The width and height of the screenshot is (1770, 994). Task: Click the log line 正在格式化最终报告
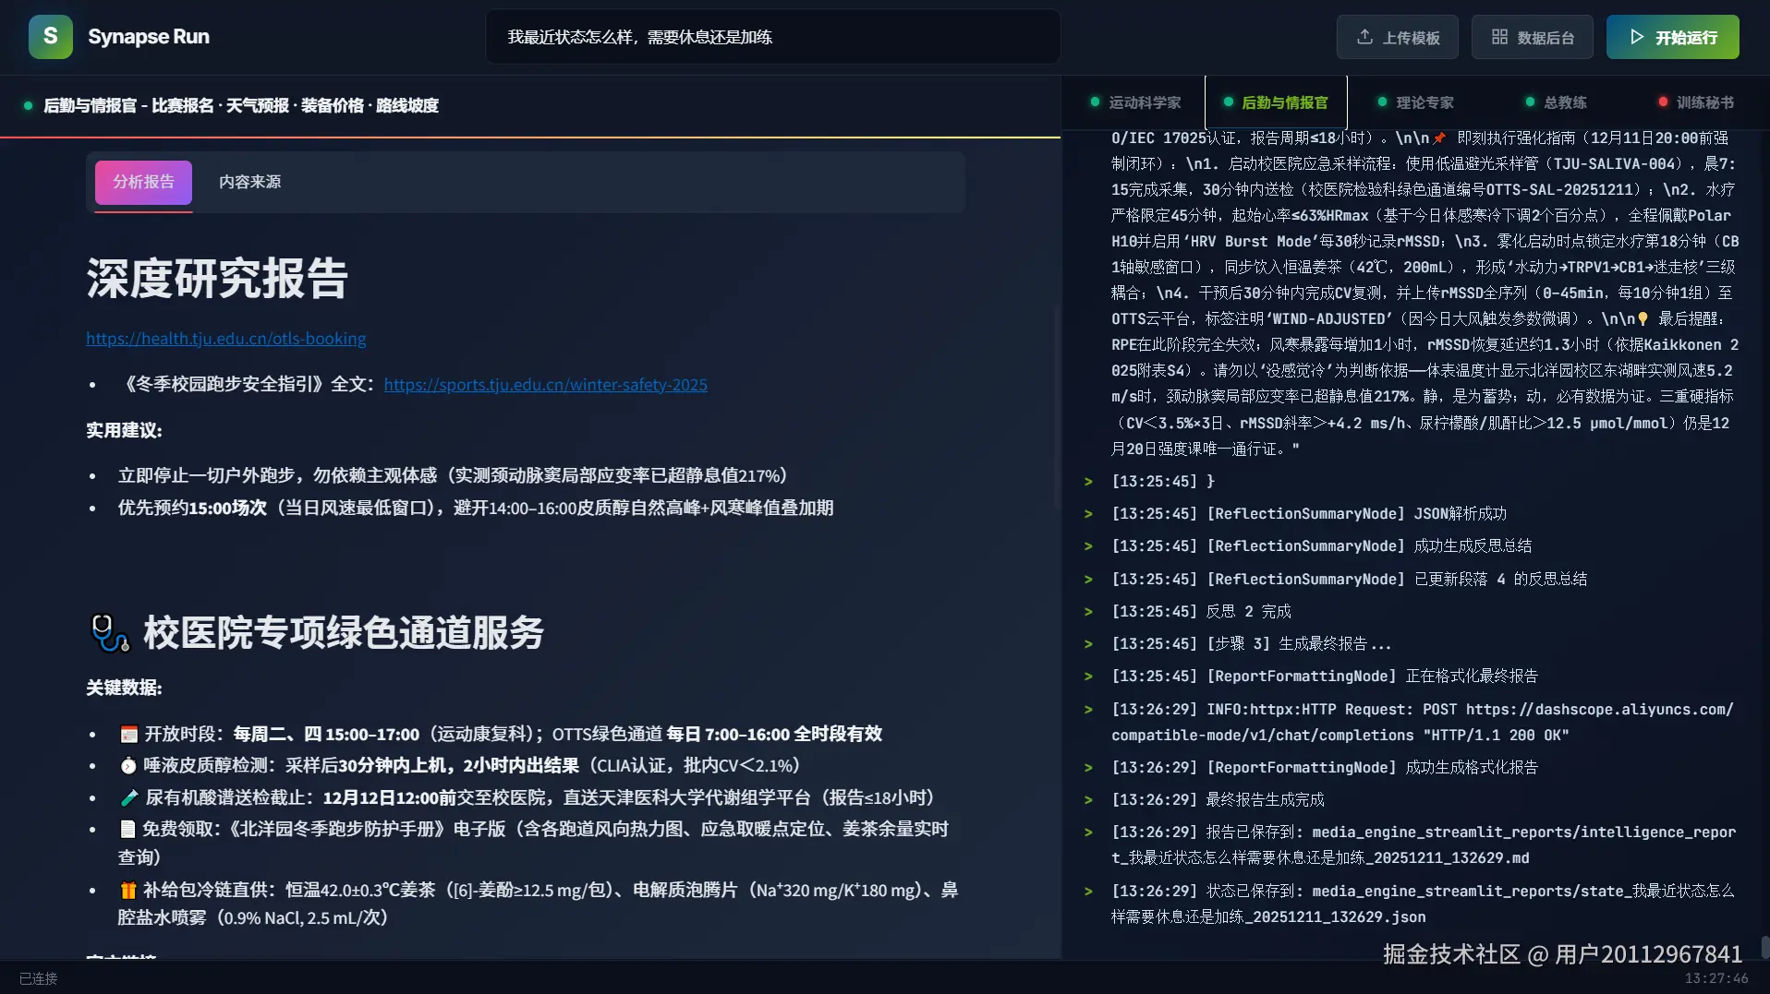[1325, 677]
